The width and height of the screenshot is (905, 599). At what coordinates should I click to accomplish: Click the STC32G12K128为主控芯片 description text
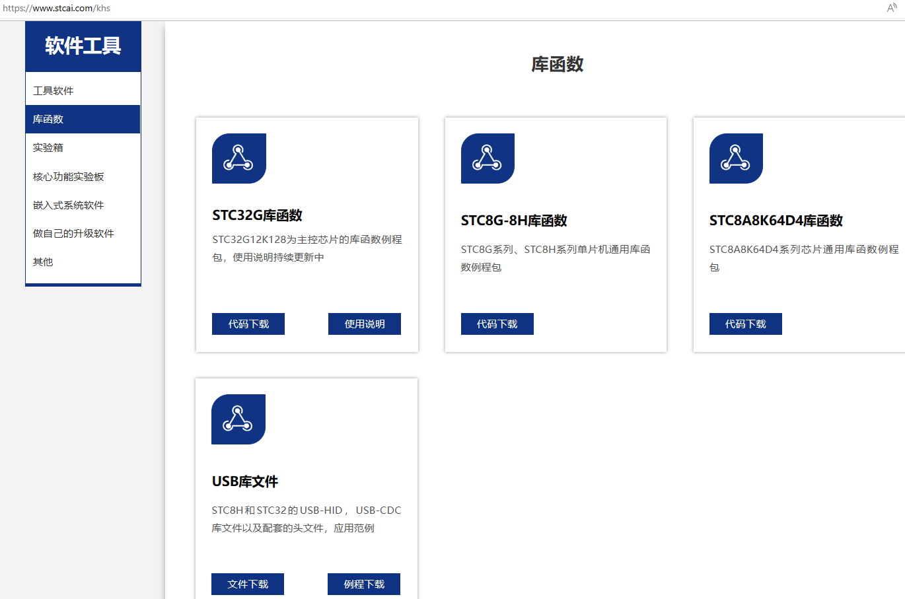(307, 248)
